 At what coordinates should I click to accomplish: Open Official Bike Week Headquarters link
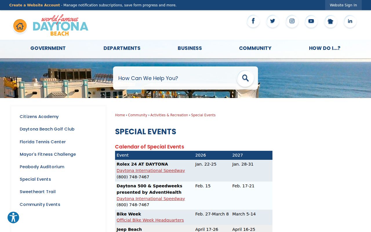pos(150,220)
